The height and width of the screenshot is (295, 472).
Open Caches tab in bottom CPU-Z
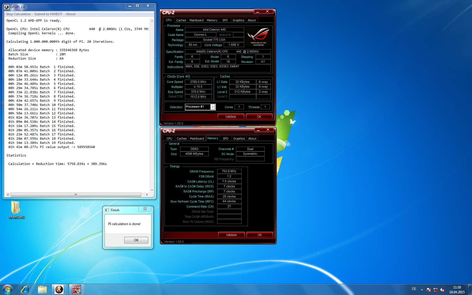[x=181, y=139]
